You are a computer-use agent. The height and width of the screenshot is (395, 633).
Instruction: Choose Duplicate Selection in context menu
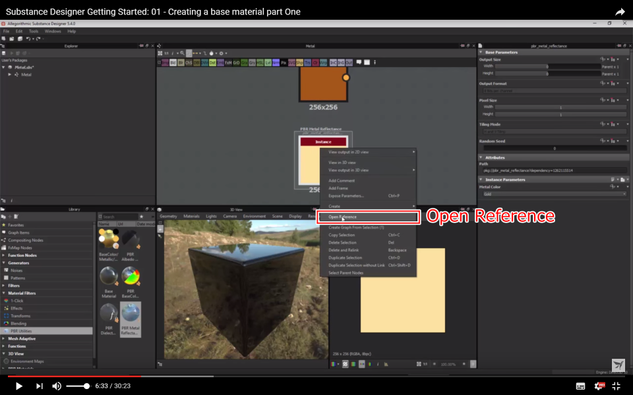click(368, 258)
